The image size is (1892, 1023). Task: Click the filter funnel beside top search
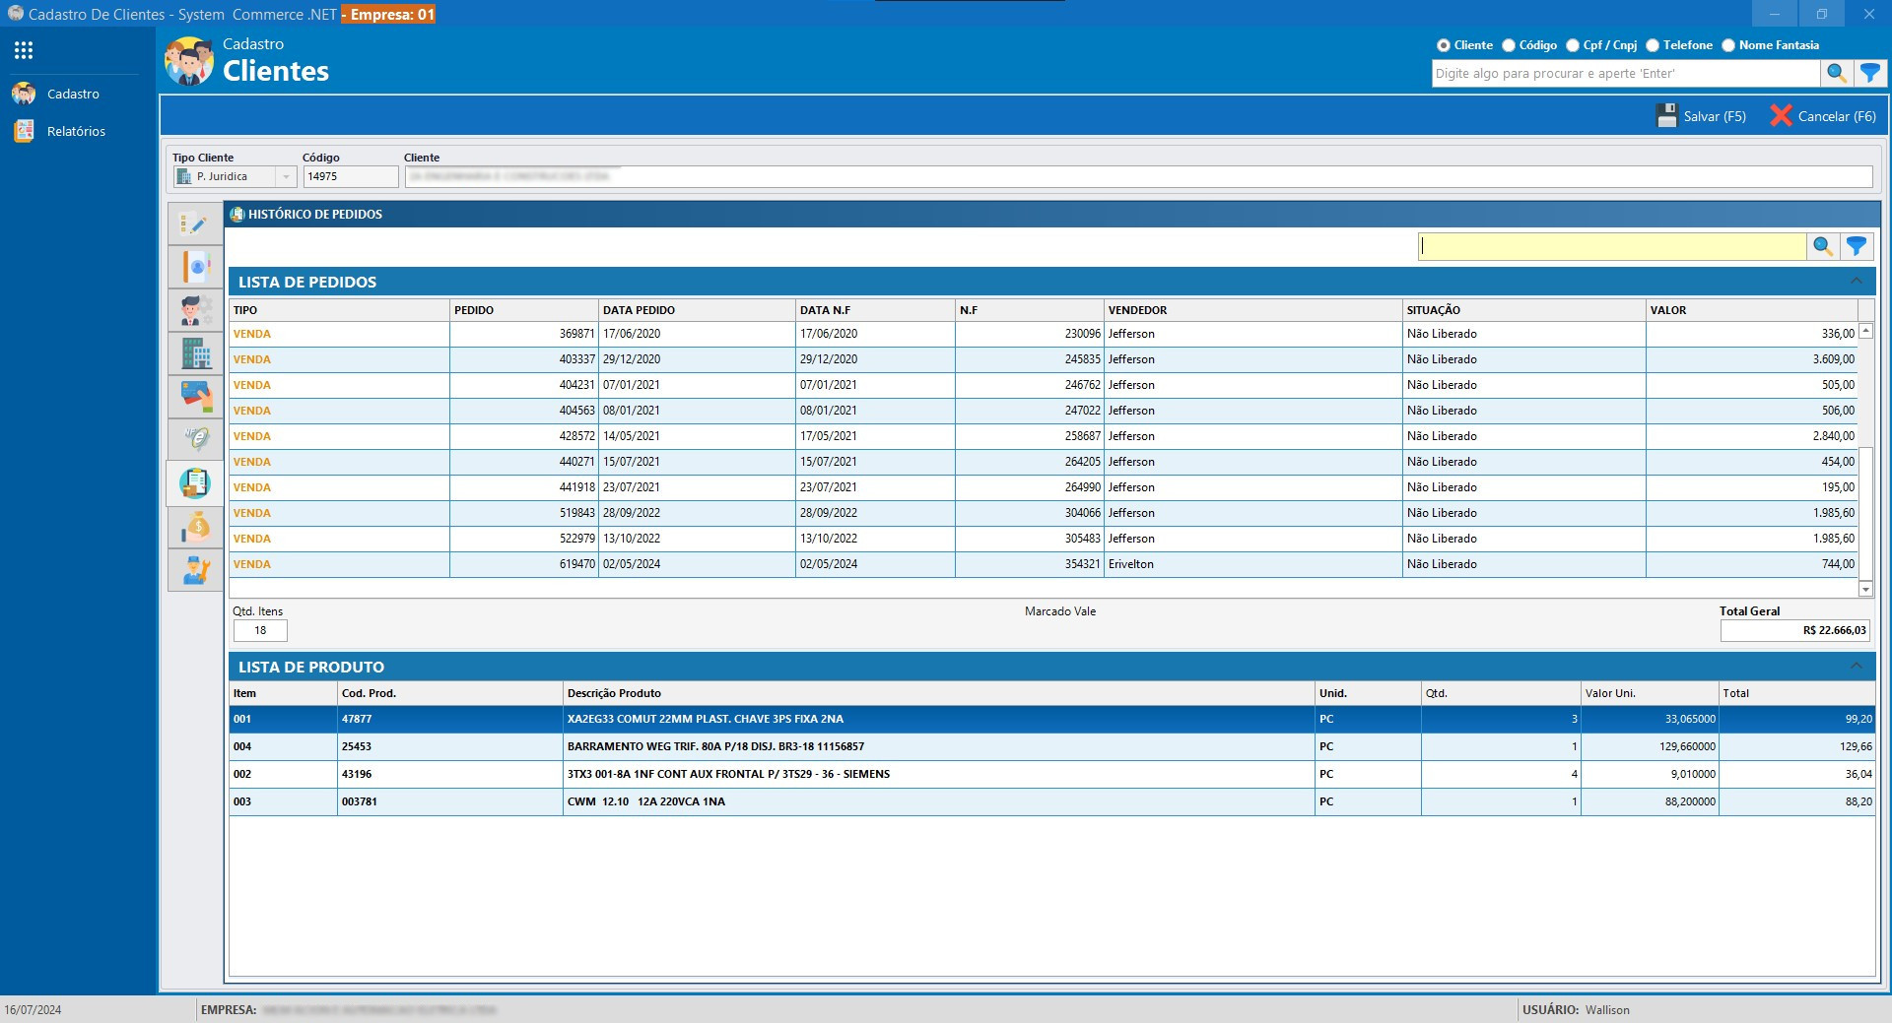point(1869,73)
